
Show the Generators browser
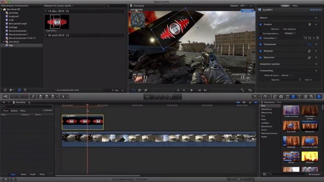pyautogui.click(x=305, y=97)
